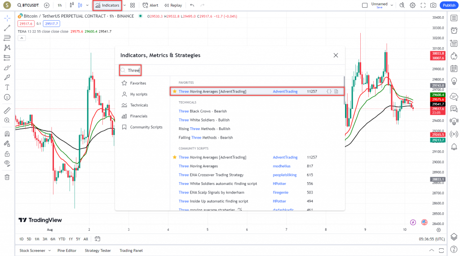The height and width of the screenshot is (256, 460).
Task: Collapse the indicator legend chevron
Action: point(22,38)
